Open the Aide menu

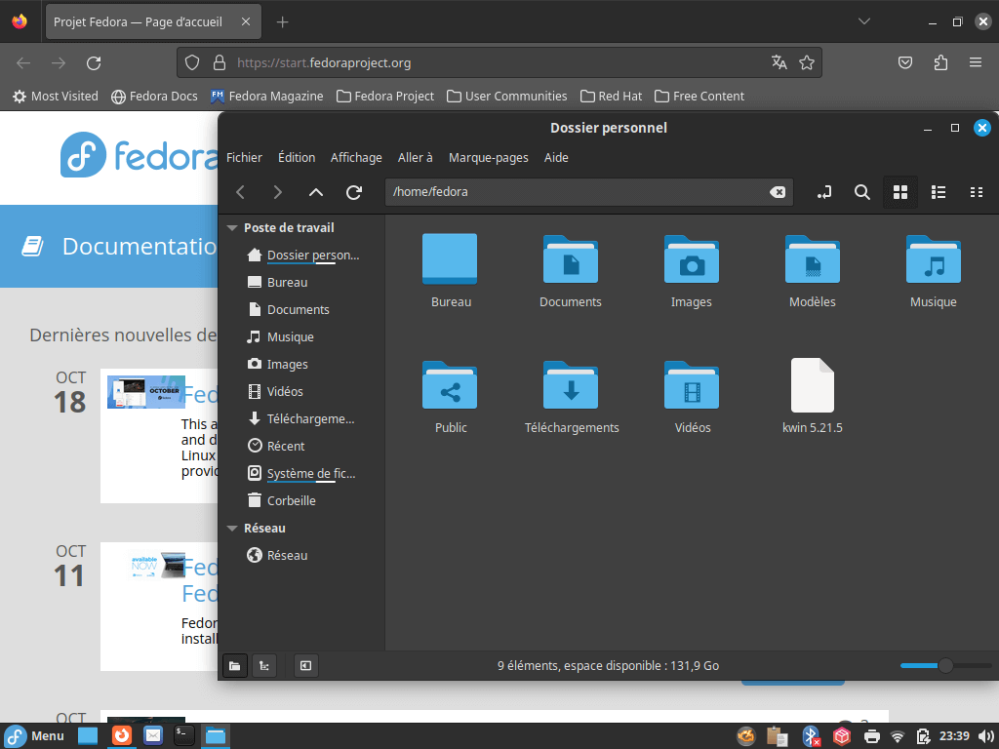(x=556, y=157)
